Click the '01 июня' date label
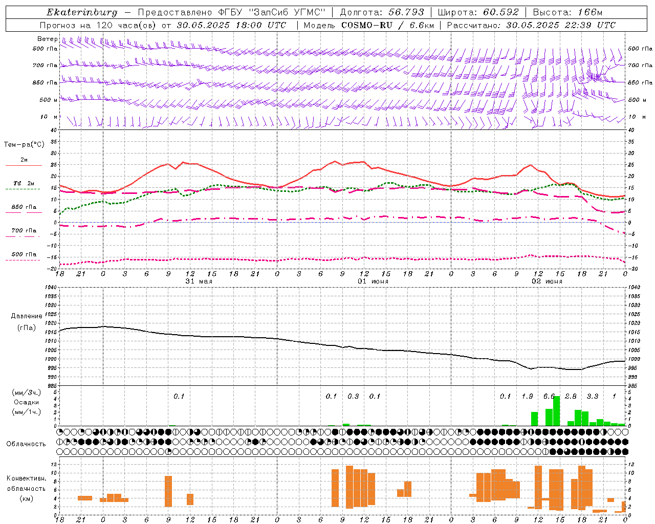 [373, 281]
